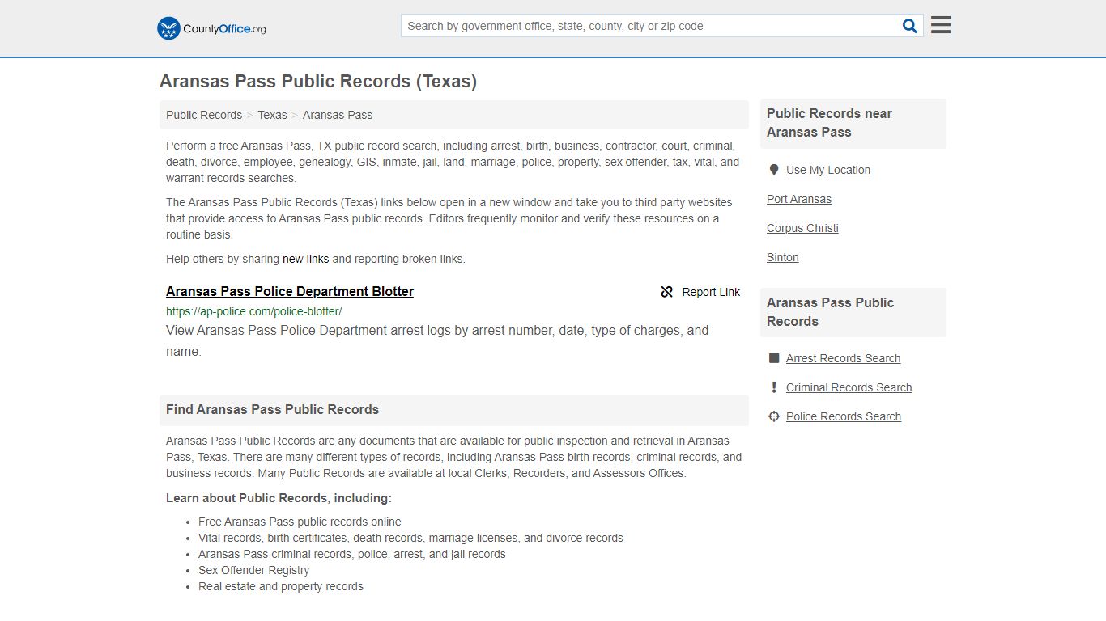Image resolution: width=1106 pixels, height=621 pixels.
Task: Click the Vital records, birth certificates list item
Action: pyautogui.click(x=410, y=538)
